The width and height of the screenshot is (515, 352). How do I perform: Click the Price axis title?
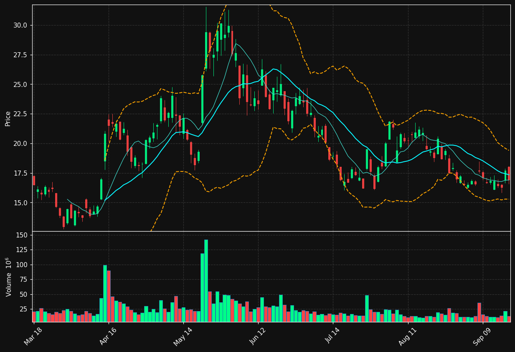[x=8, y=118]
